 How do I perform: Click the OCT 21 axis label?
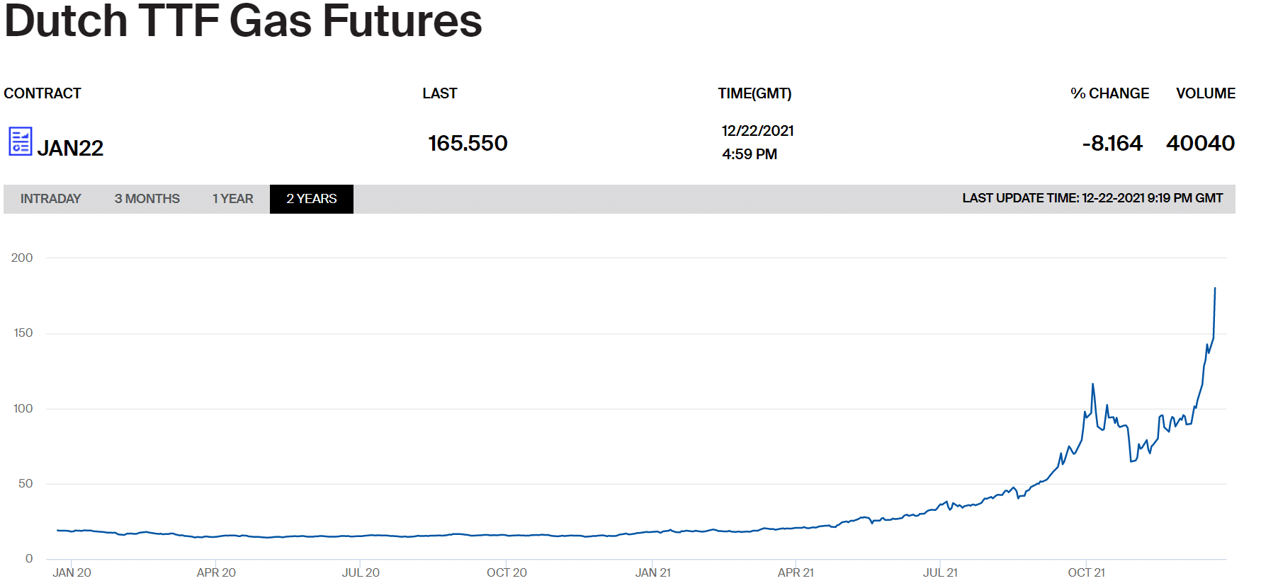pyautogui.click(x=1086, y=572)
